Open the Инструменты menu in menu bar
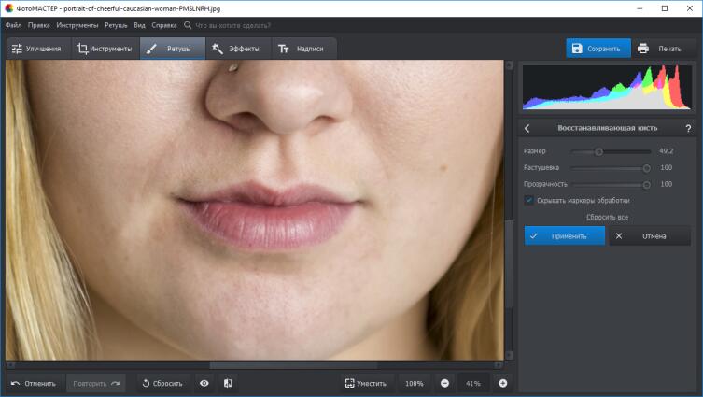 click(x=77, y=25)
